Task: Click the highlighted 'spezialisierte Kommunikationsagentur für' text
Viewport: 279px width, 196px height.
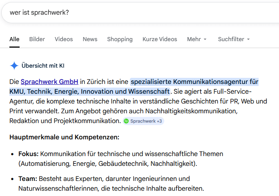Action: click(194, 82)
